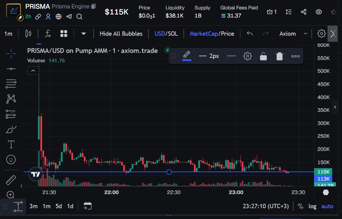
Task: Switch the currency to SOL
Action: 173,34
